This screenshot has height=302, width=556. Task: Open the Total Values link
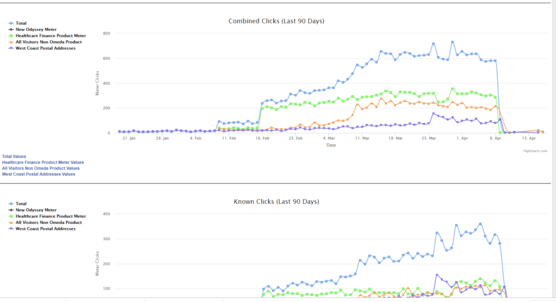pos(14,156)
